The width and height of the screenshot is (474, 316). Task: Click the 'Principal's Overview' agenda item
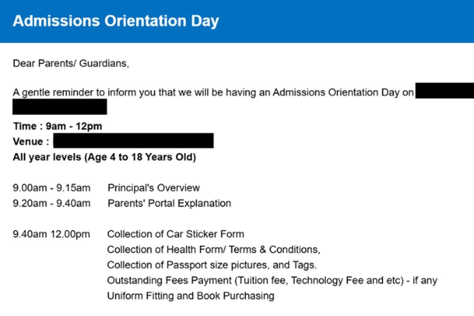point(154,188)
